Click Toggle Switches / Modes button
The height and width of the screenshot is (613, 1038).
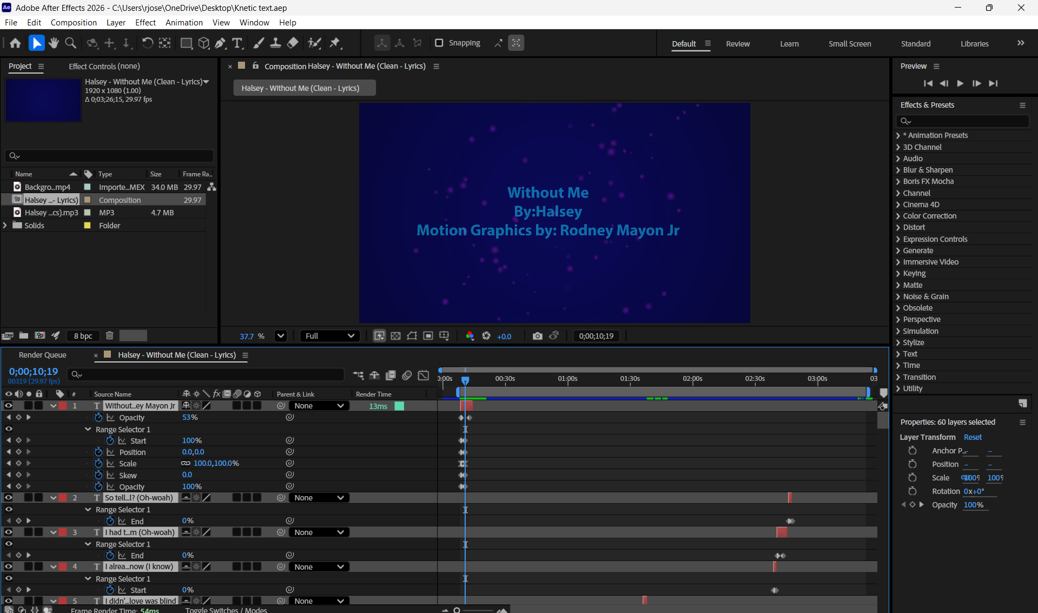pos(226,610)
